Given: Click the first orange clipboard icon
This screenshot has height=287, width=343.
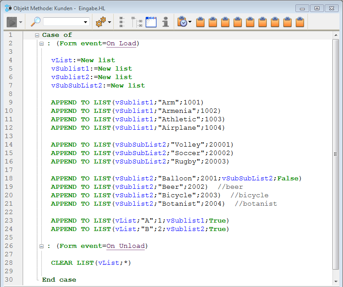Looking at the screenshot, I should [x=200, y=22].
